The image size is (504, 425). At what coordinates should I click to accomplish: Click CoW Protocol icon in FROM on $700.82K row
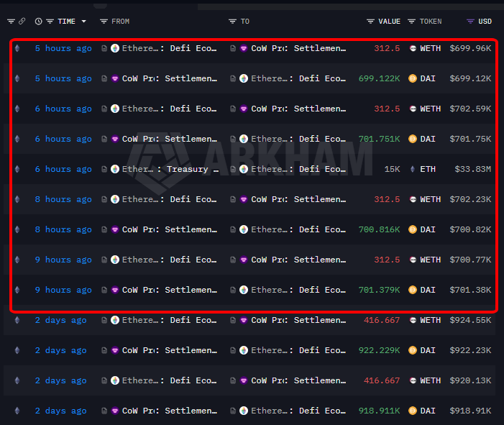click(115, 229)
